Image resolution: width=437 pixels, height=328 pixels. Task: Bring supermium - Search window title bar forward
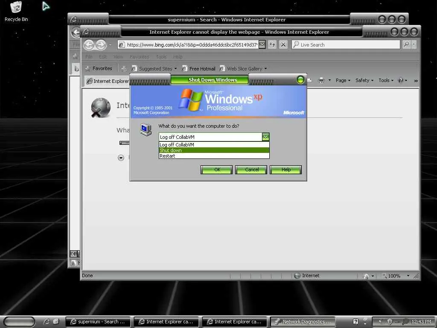click(227, 20)
